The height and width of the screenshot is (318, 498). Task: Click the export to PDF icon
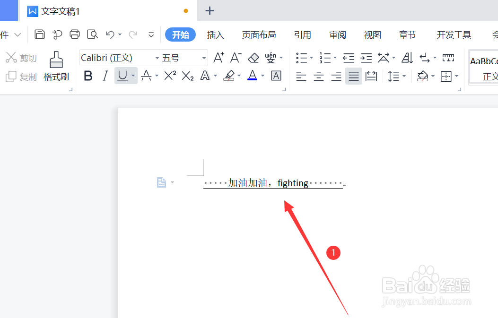click(57, 34)
